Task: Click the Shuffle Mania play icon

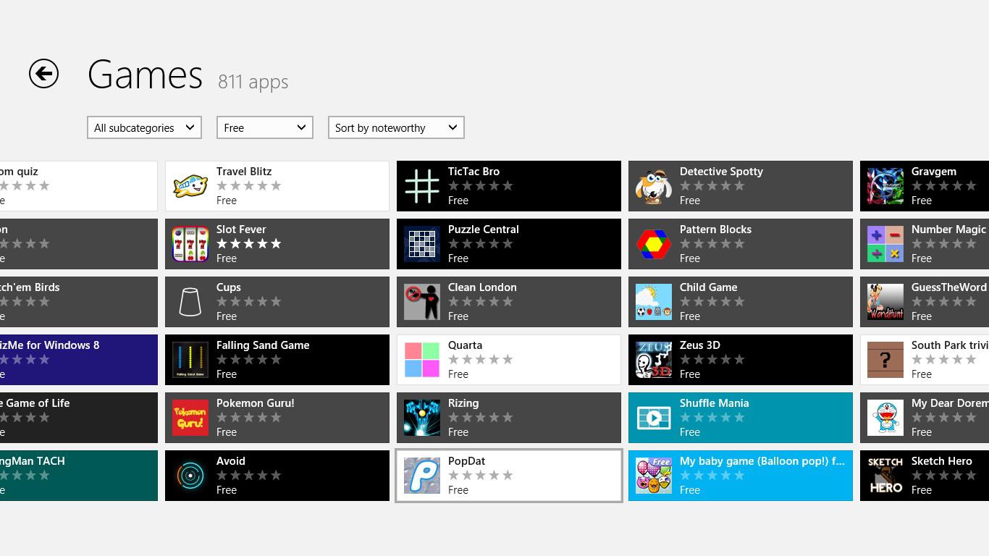Action: click(654, 418)
